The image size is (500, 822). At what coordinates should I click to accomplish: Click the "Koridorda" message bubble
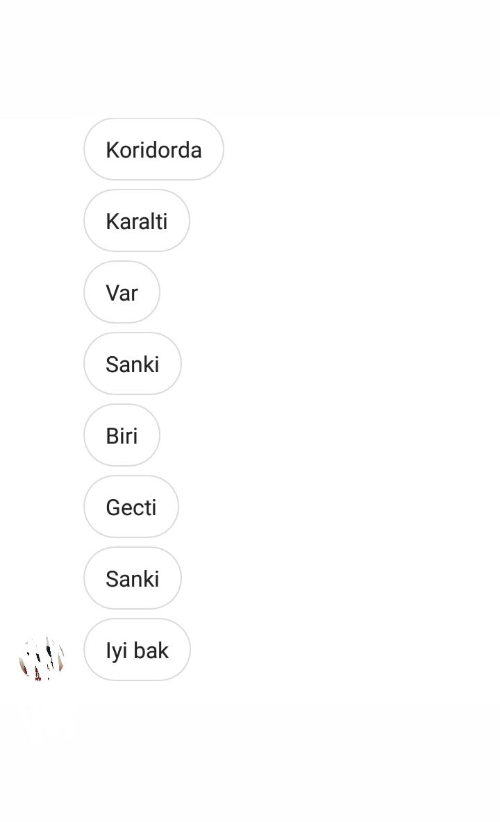pyautogui.click(x=153, y=149)
